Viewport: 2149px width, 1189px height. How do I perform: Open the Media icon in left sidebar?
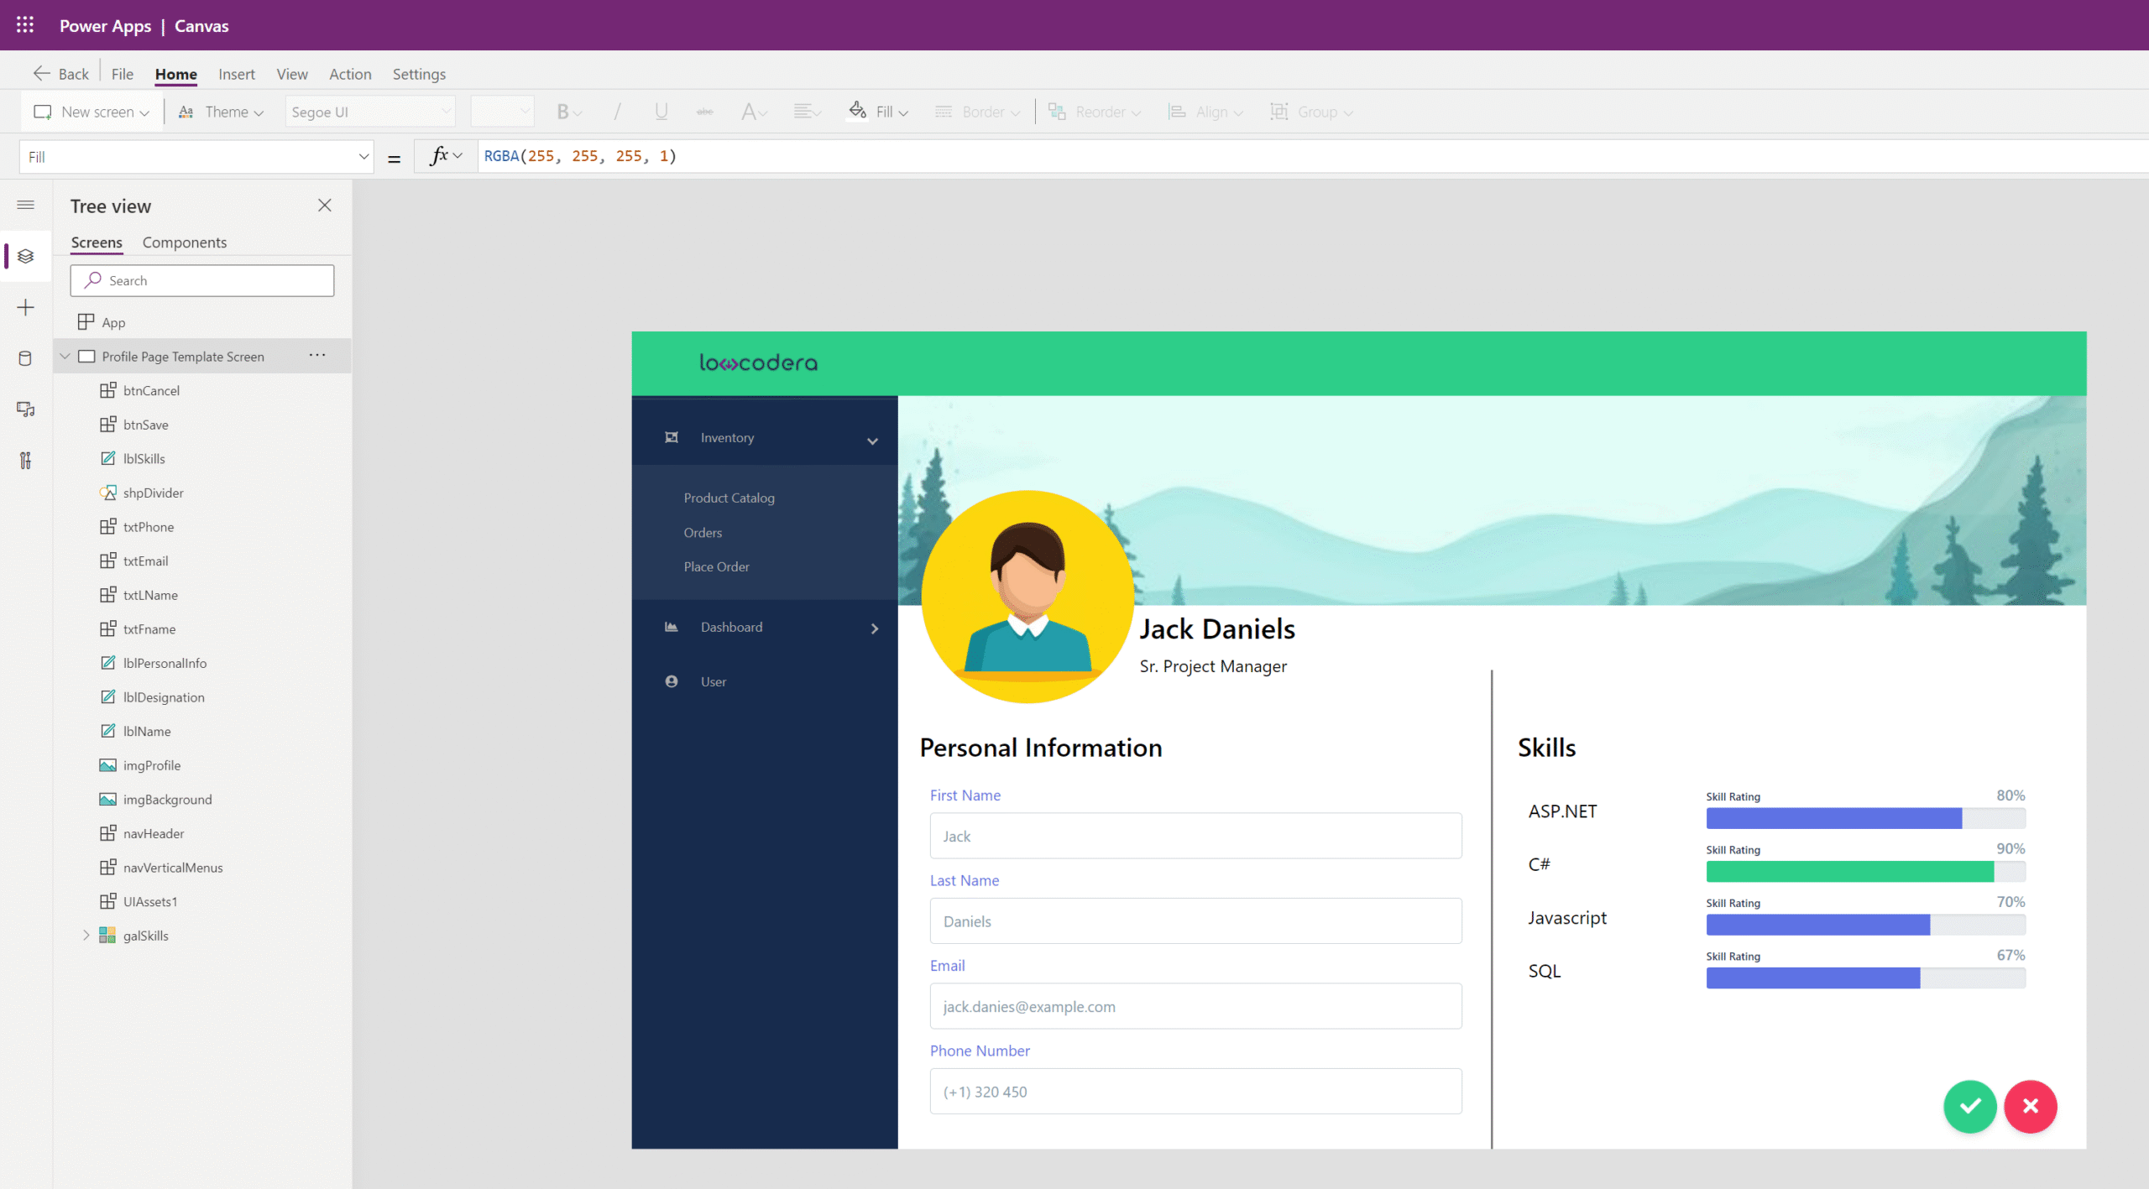coord(25,409)
